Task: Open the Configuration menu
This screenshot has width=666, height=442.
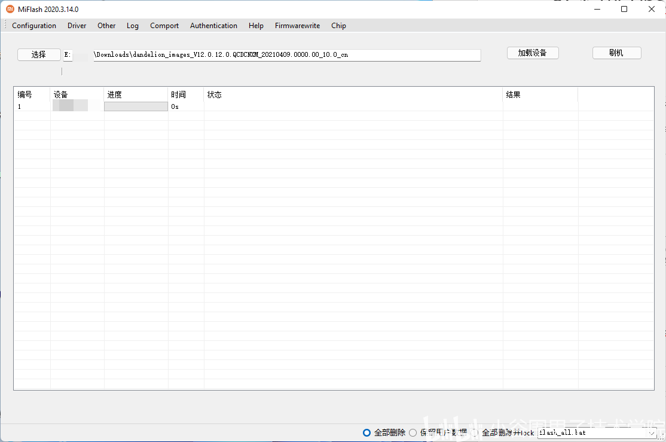Action: click(34, 26)
